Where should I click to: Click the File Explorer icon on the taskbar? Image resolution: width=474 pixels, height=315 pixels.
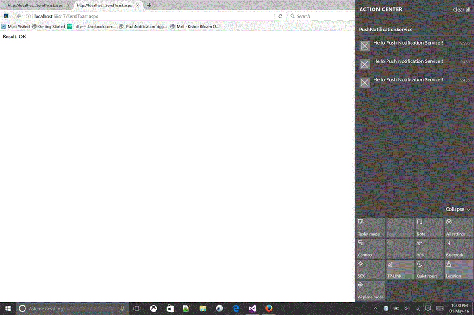tap(203, 309)
